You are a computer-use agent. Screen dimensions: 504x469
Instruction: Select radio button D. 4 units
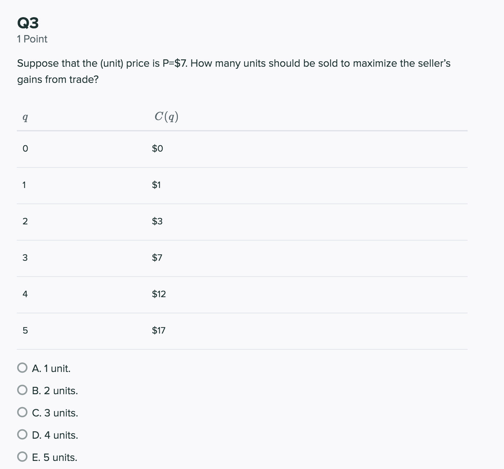(22, 435)
